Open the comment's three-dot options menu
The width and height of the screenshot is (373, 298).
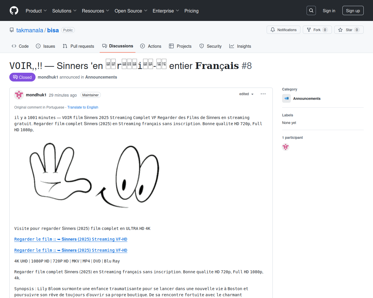pos(263,94)
